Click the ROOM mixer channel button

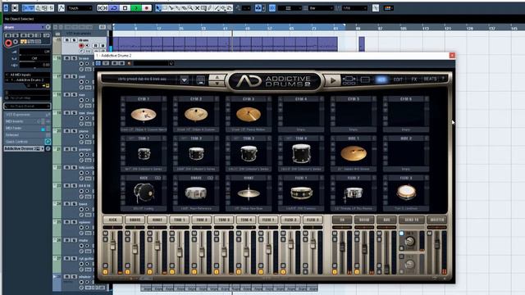(364, 220)
